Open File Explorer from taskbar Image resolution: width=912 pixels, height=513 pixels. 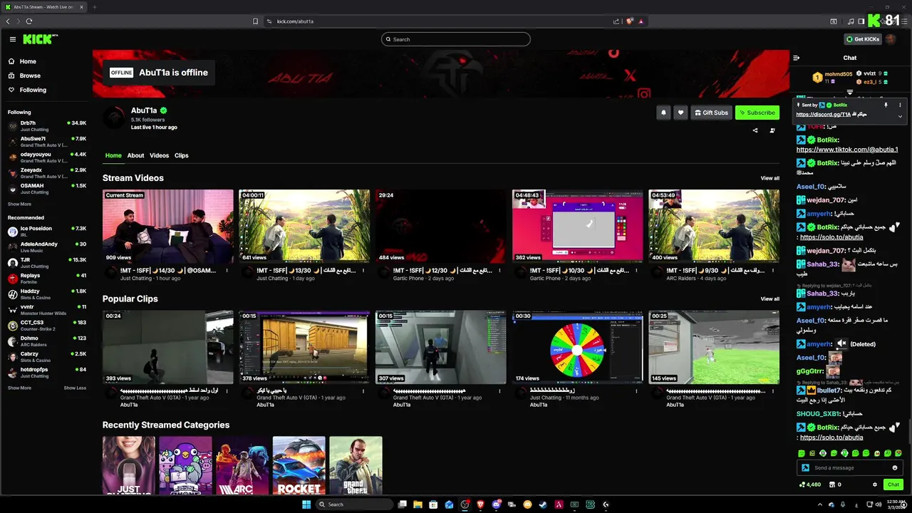[x=418, y=504]
